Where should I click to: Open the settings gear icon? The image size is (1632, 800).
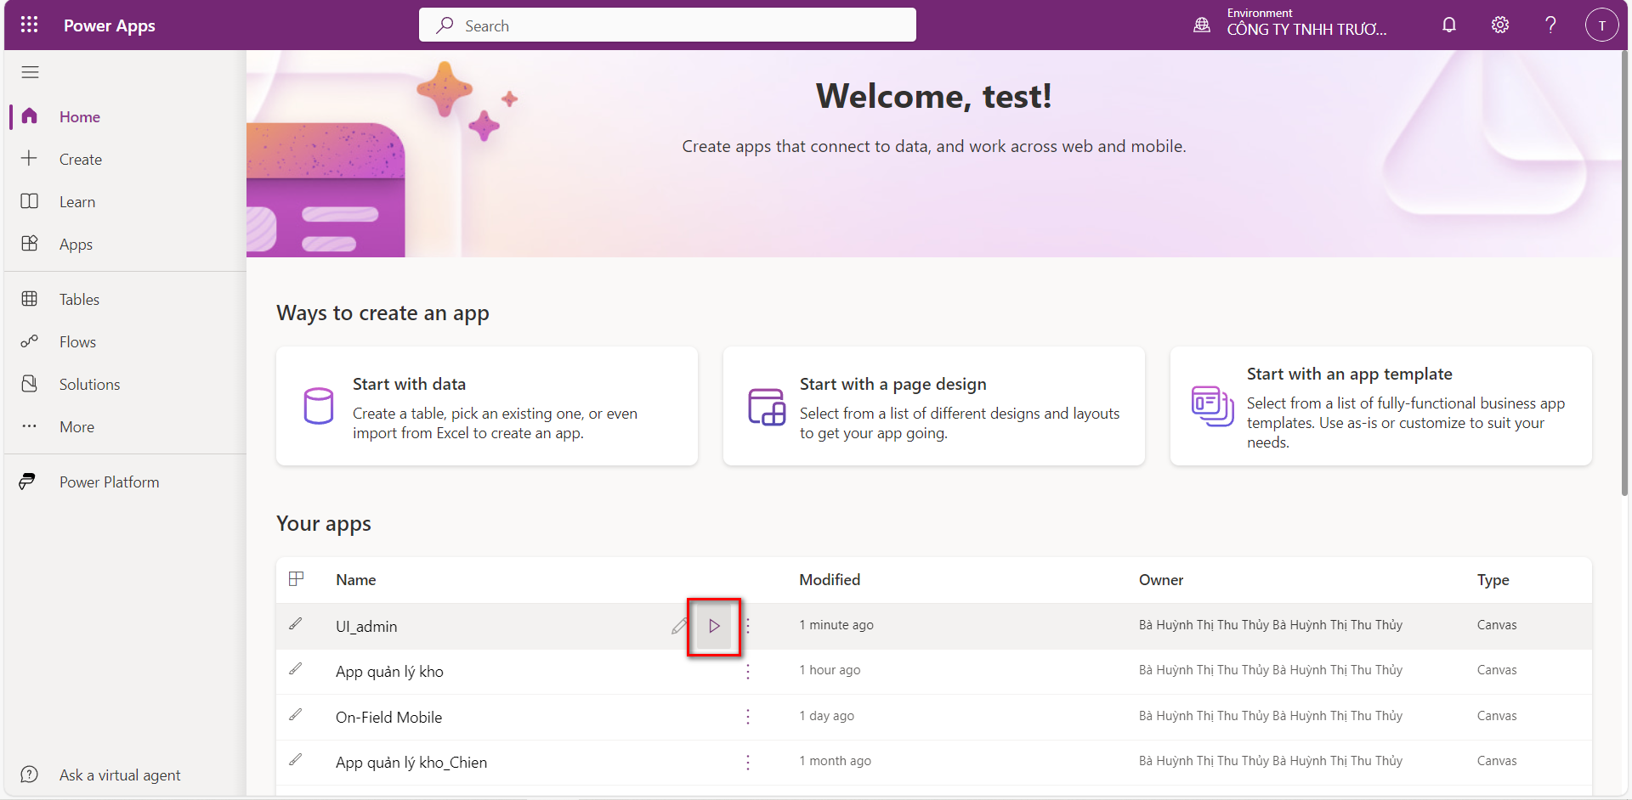1500,25
